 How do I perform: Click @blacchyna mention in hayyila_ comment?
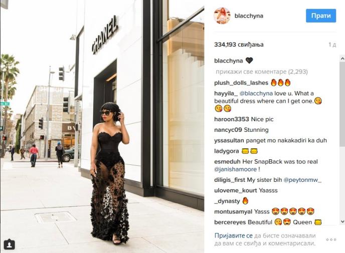[256, 93]
